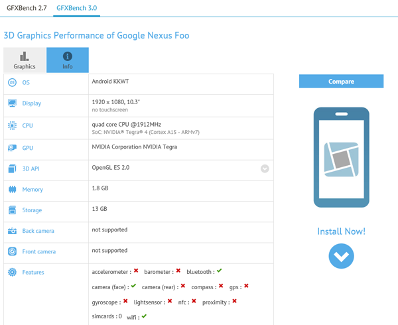Select the GFXBench 3.0 tab
398x325 pixels.
pyautogui.click(x=77, y=8)
